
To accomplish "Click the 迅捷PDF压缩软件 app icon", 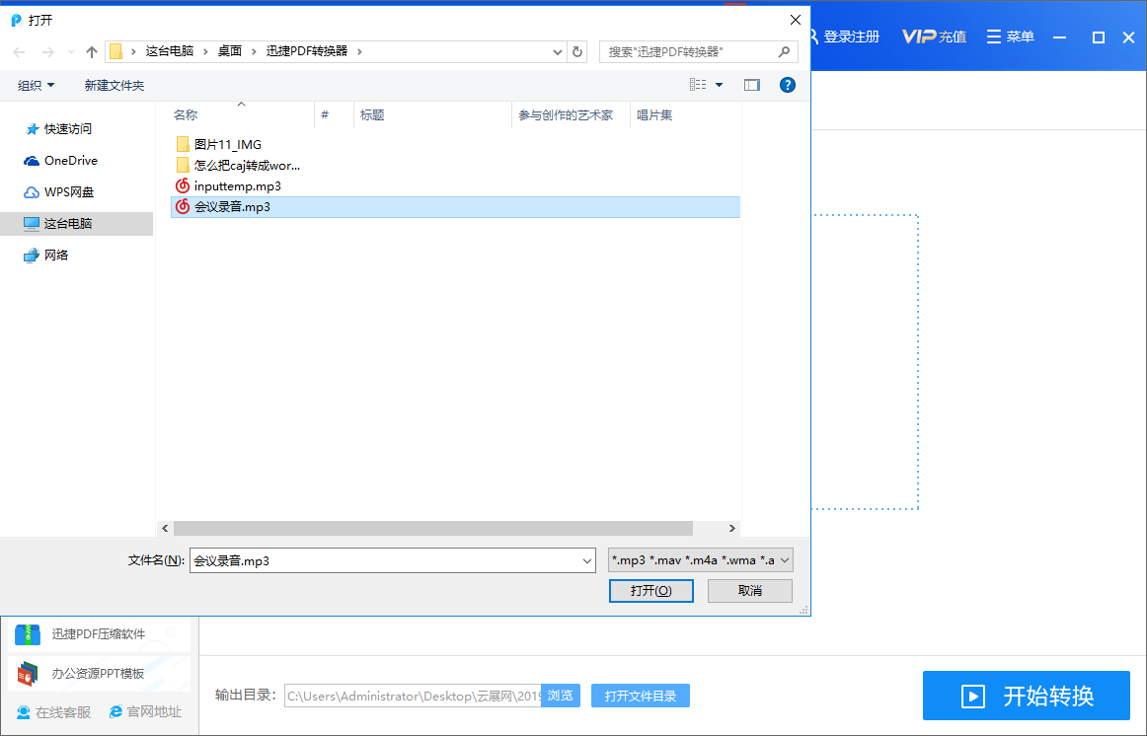I will [28, 633].
